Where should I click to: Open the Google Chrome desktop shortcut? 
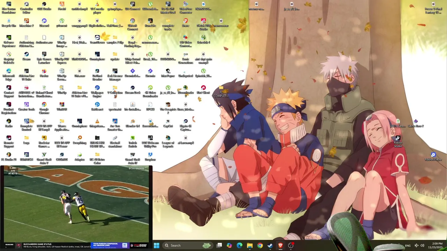coord(44,108)
